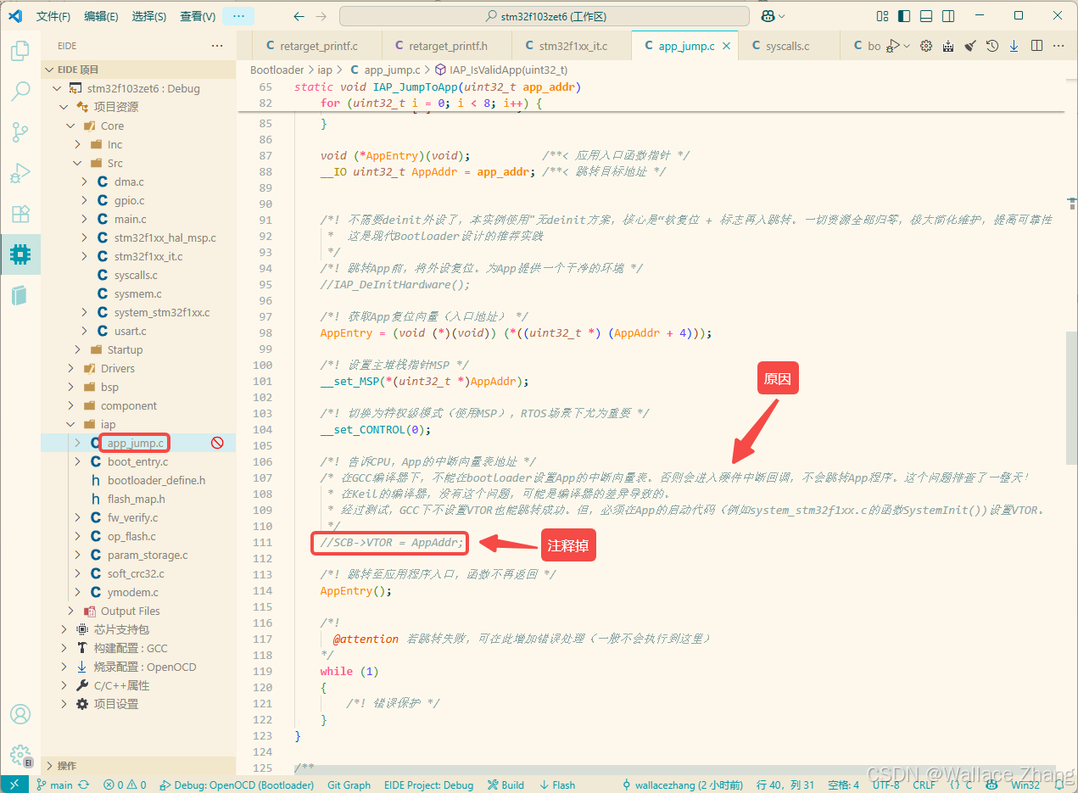
Task: Open boot_entry.c in the iap folder
Action: coord(137,461)
